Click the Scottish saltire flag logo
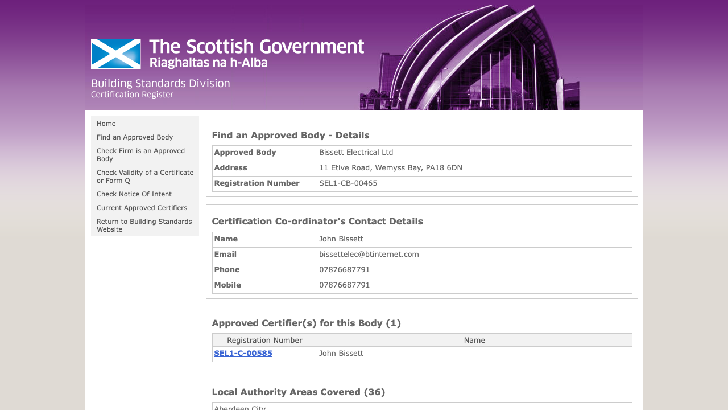This screenshot has width=728, height=410. [115, 54]
